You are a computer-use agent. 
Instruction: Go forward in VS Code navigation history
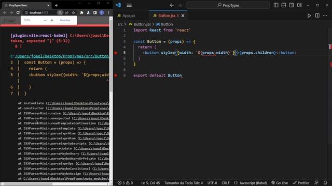180,5
